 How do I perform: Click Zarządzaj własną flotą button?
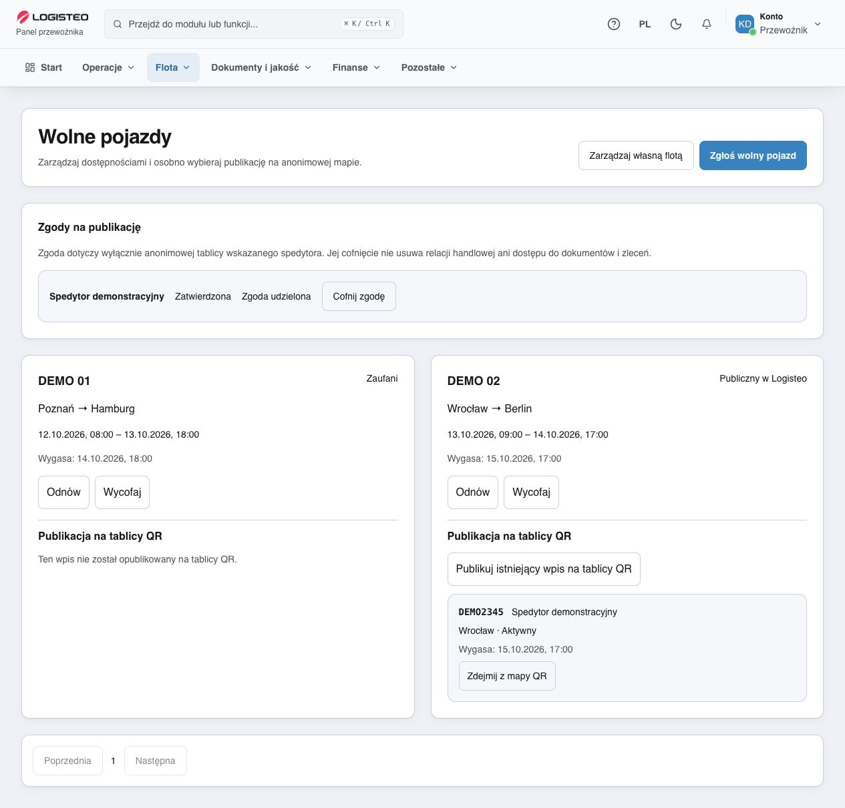click(x=636, y=155)
